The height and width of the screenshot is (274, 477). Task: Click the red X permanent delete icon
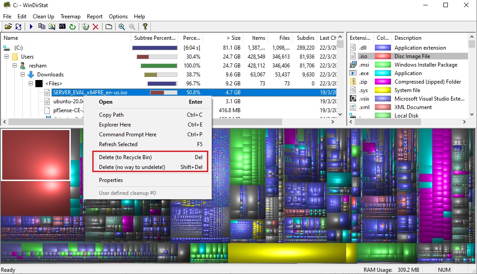pos(95,27)
